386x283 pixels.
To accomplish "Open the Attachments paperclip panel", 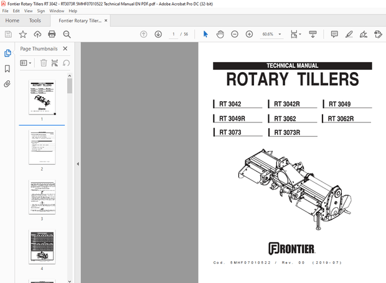I will [x=7, y=84].
